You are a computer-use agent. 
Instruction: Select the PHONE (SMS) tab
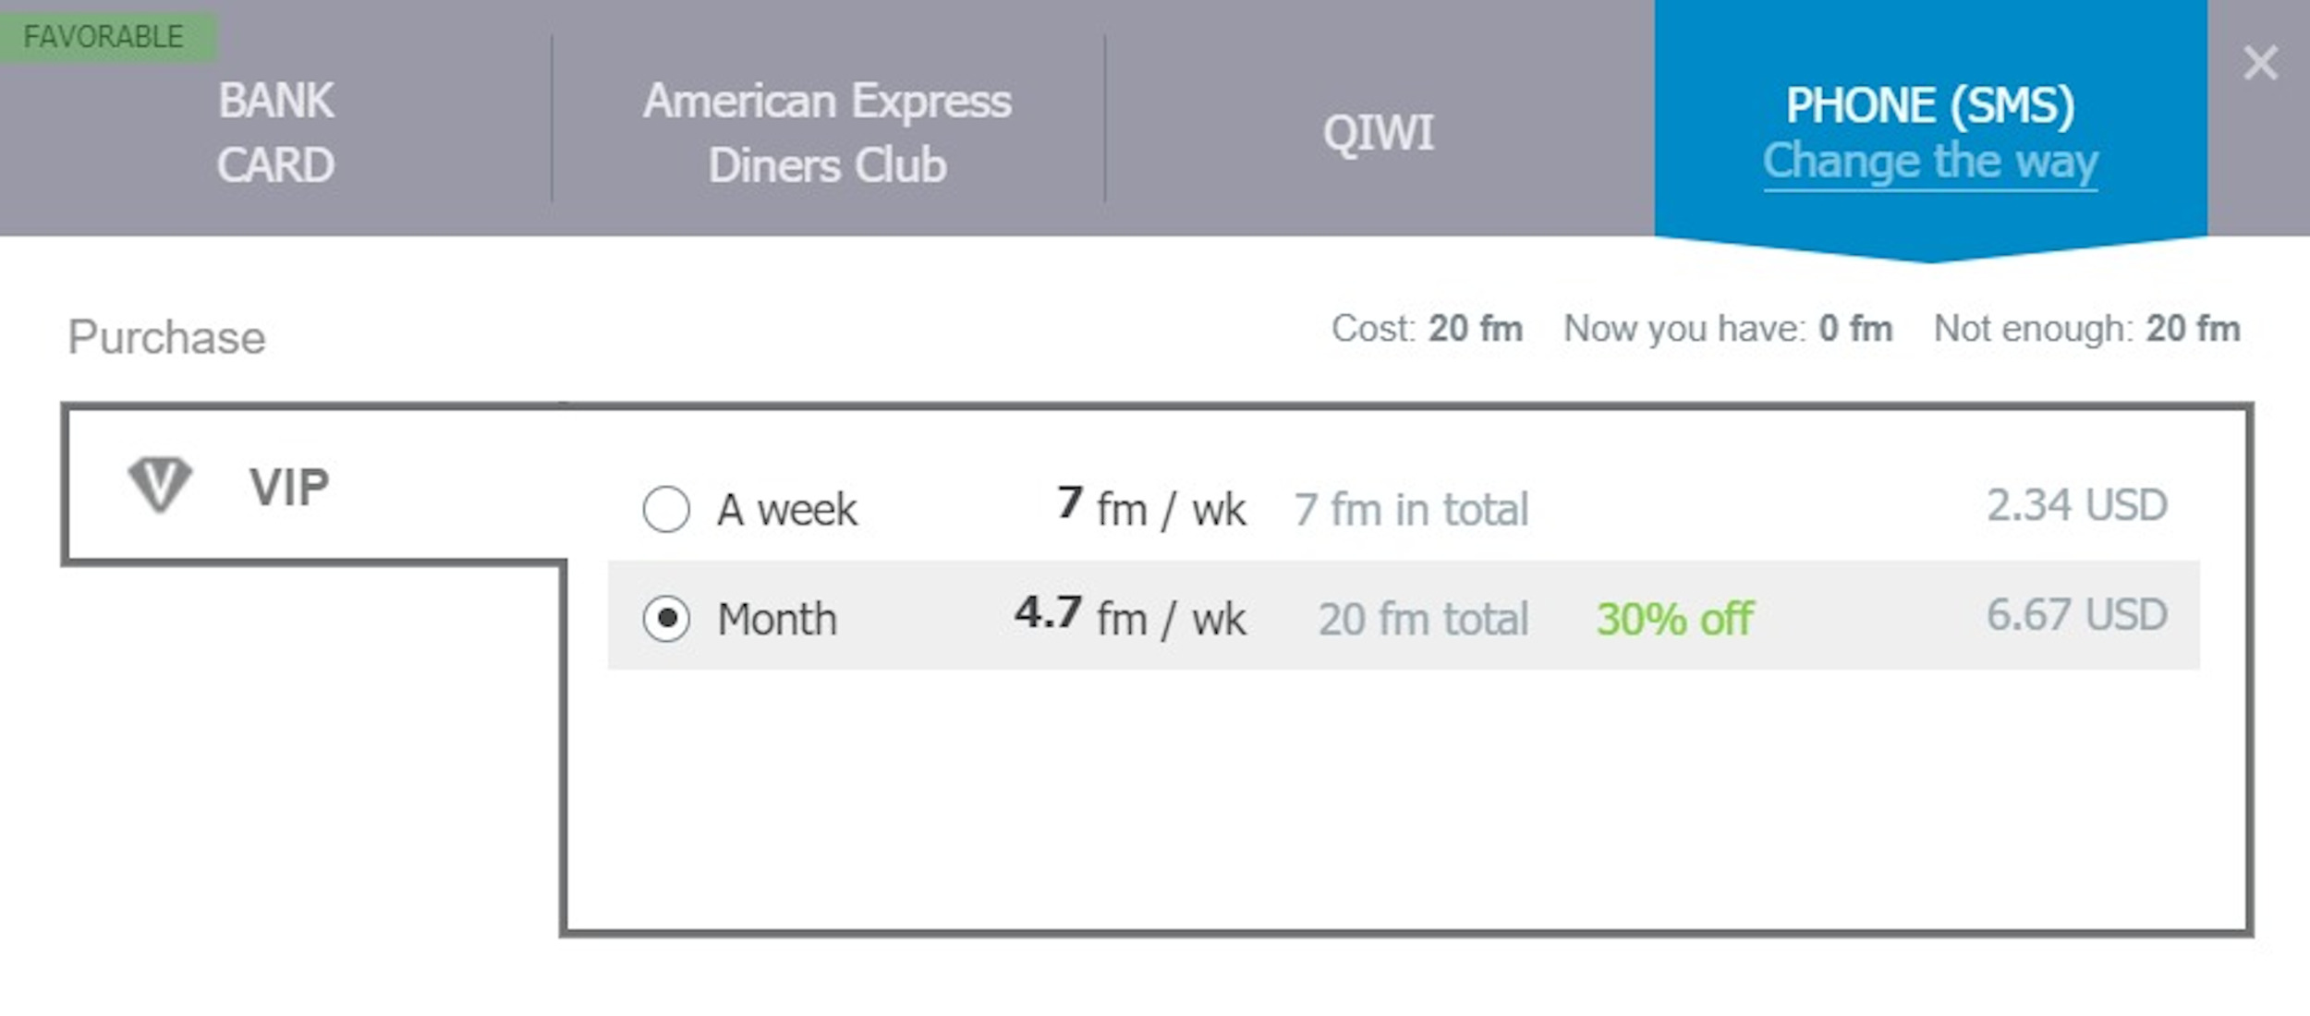pyautogui.click(x=1929, y=104)
